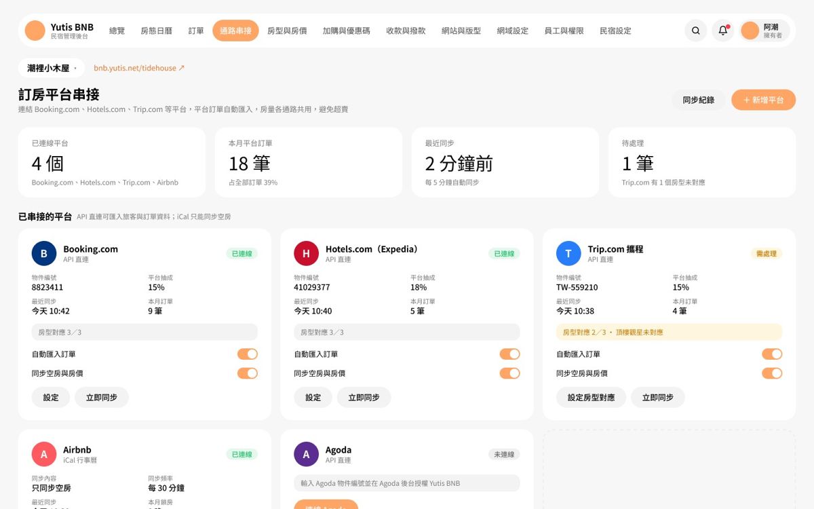Click Booking.com 房型對應 3/3 bar
Viewport: 814px width, 509px height.
click(144, 332)
